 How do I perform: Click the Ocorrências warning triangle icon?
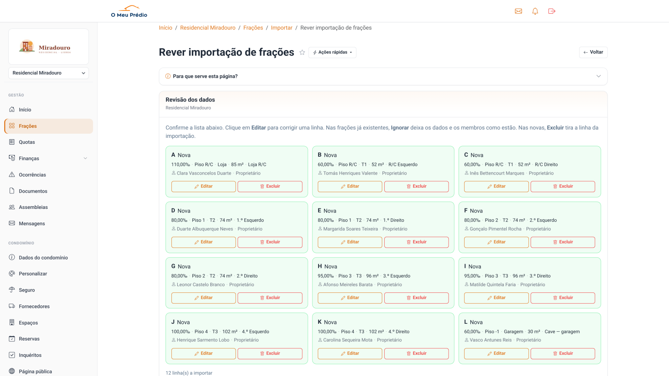click(12, 175)
